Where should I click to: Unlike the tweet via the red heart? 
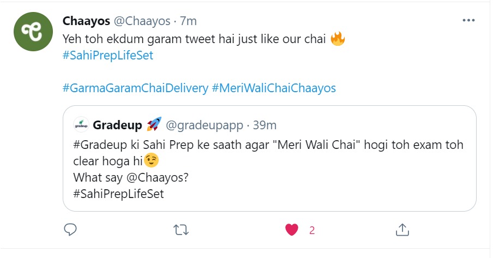pyautogui.click(x=292, y=230)
